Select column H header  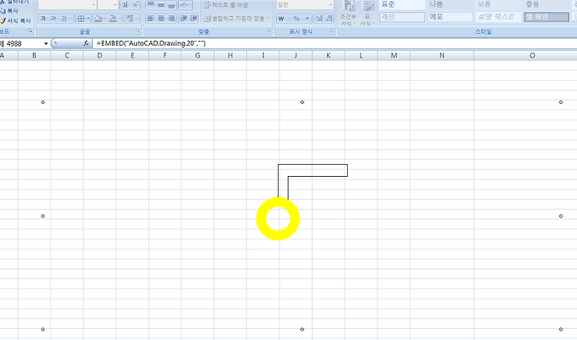pyautogui.click(x=230, y=55)
